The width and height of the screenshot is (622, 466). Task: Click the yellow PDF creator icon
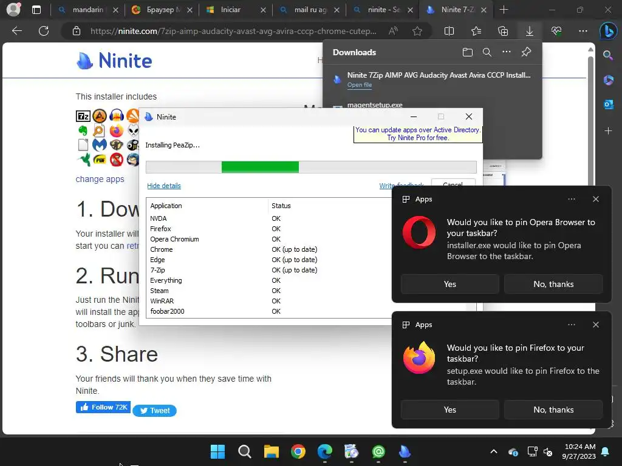100,160
